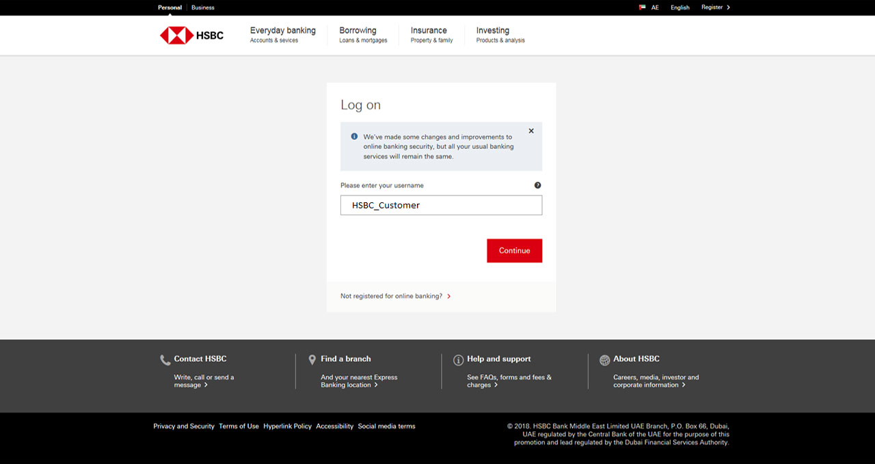This screenshot has width=875, height=464.
Task: Click the username input field
Action: tap(441, 205)
